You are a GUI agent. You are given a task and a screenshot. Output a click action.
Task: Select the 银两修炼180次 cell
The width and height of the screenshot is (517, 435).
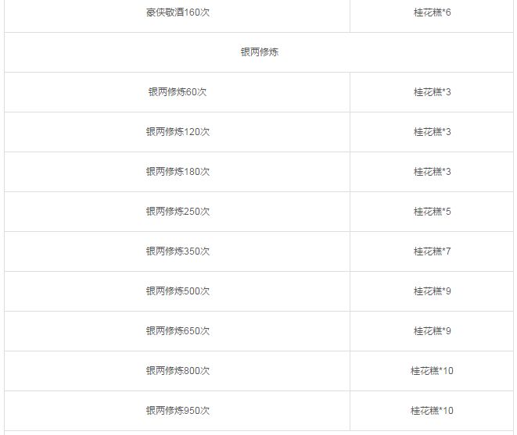tap(178, 172)
